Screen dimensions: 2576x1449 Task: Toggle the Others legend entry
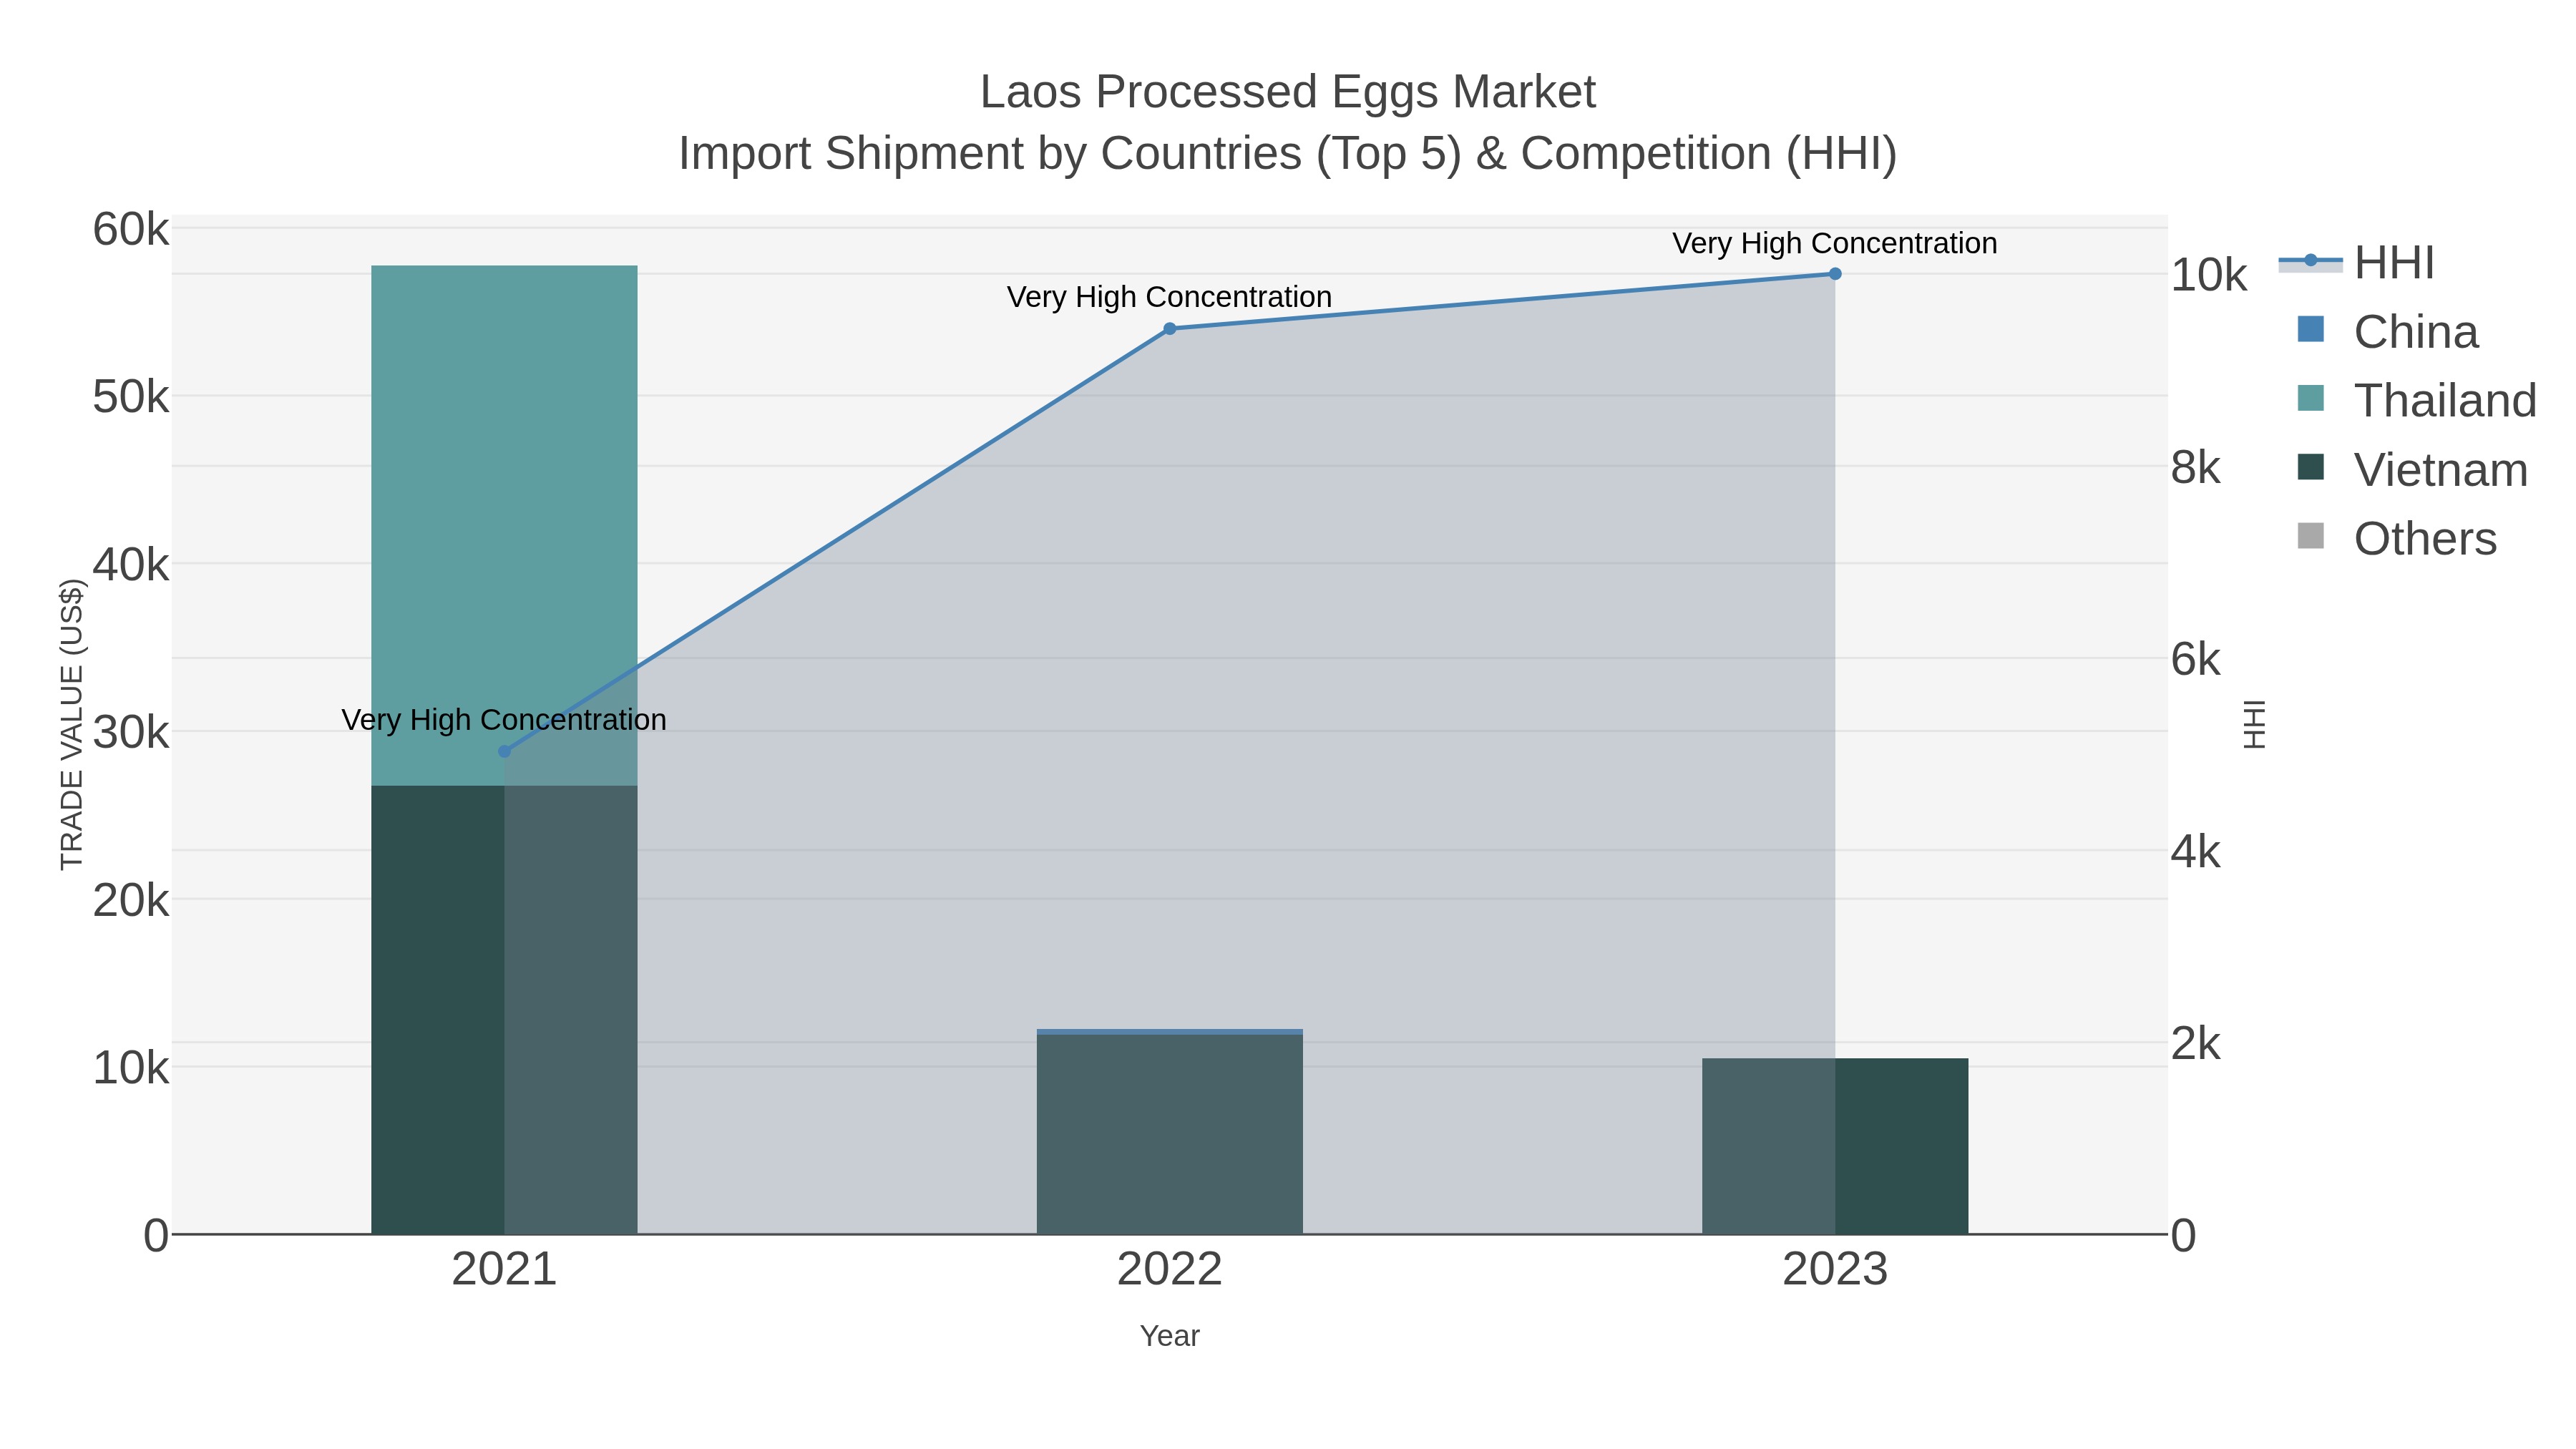tap(2397, 539)
